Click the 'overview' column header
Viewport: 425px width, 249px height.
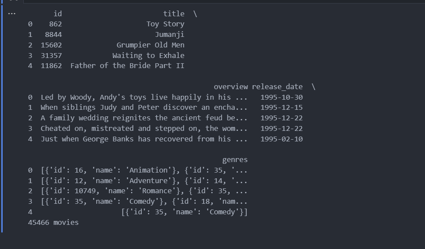click(x=231, y=87)
